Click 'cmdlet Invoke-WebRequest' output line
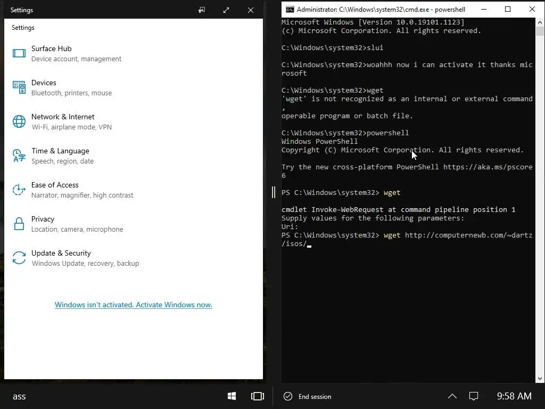545x409 pixels. [x=398, y=210]
